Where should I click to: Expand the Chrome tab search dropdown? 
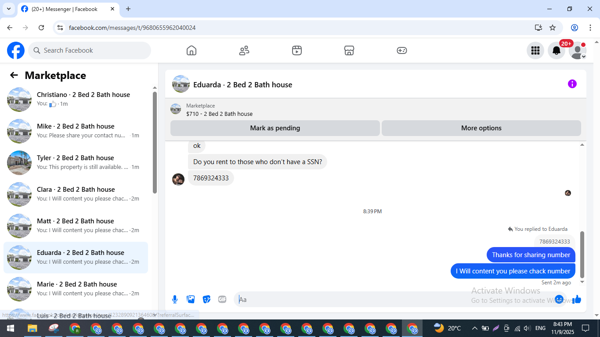point(9,9)
